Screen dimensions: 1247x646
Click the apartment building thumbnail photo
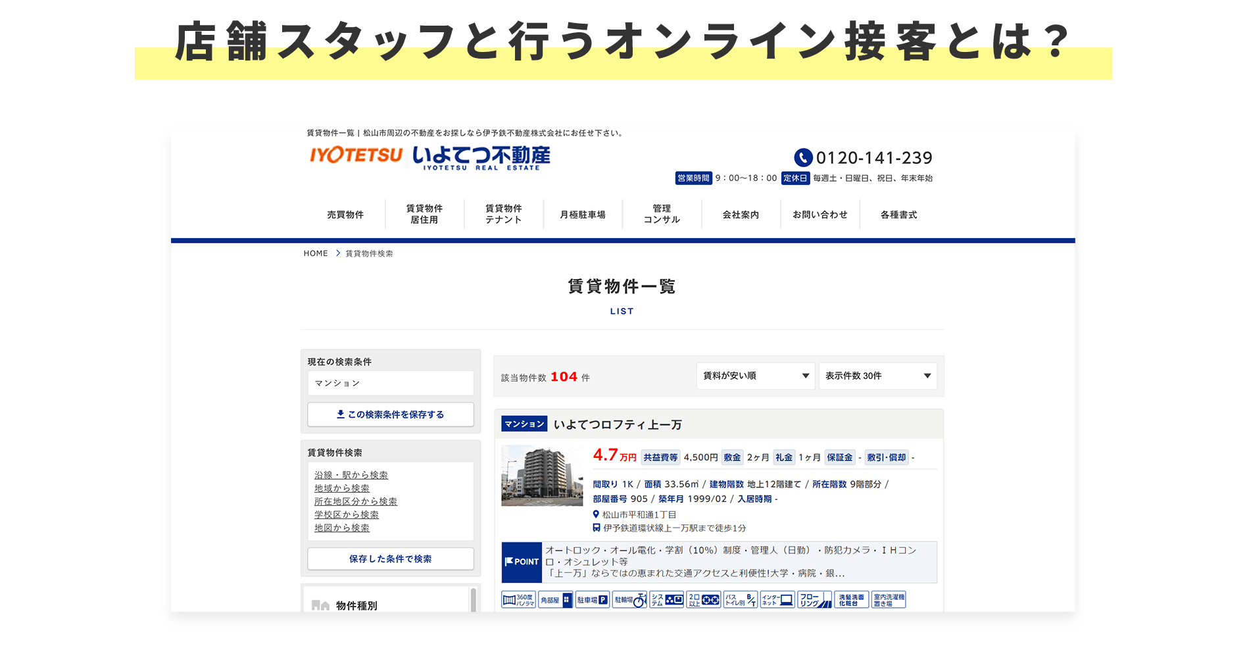point(542,476)
